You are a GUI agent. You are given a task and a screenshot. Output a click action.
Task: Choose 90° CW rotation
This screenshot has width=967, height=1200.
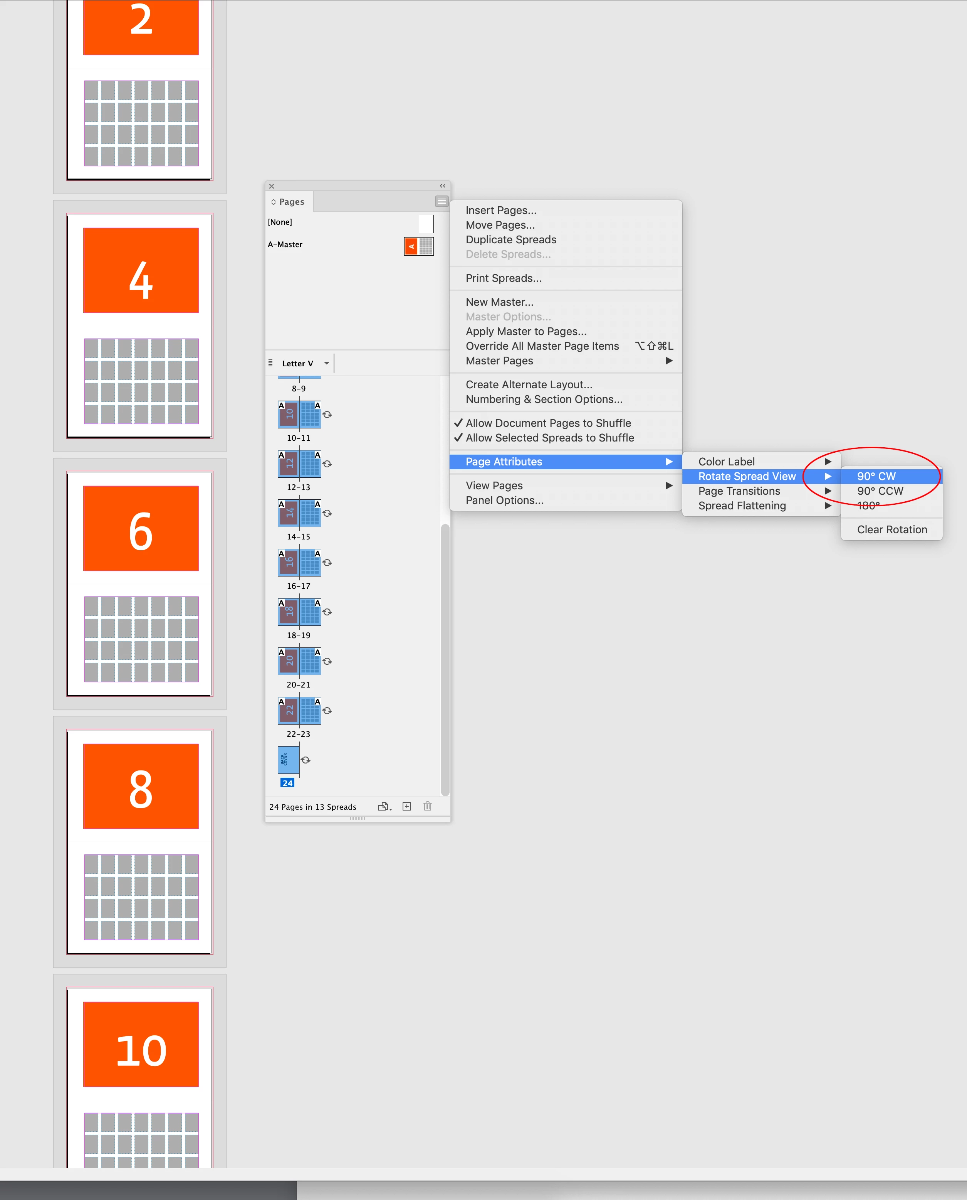(876, 476)
